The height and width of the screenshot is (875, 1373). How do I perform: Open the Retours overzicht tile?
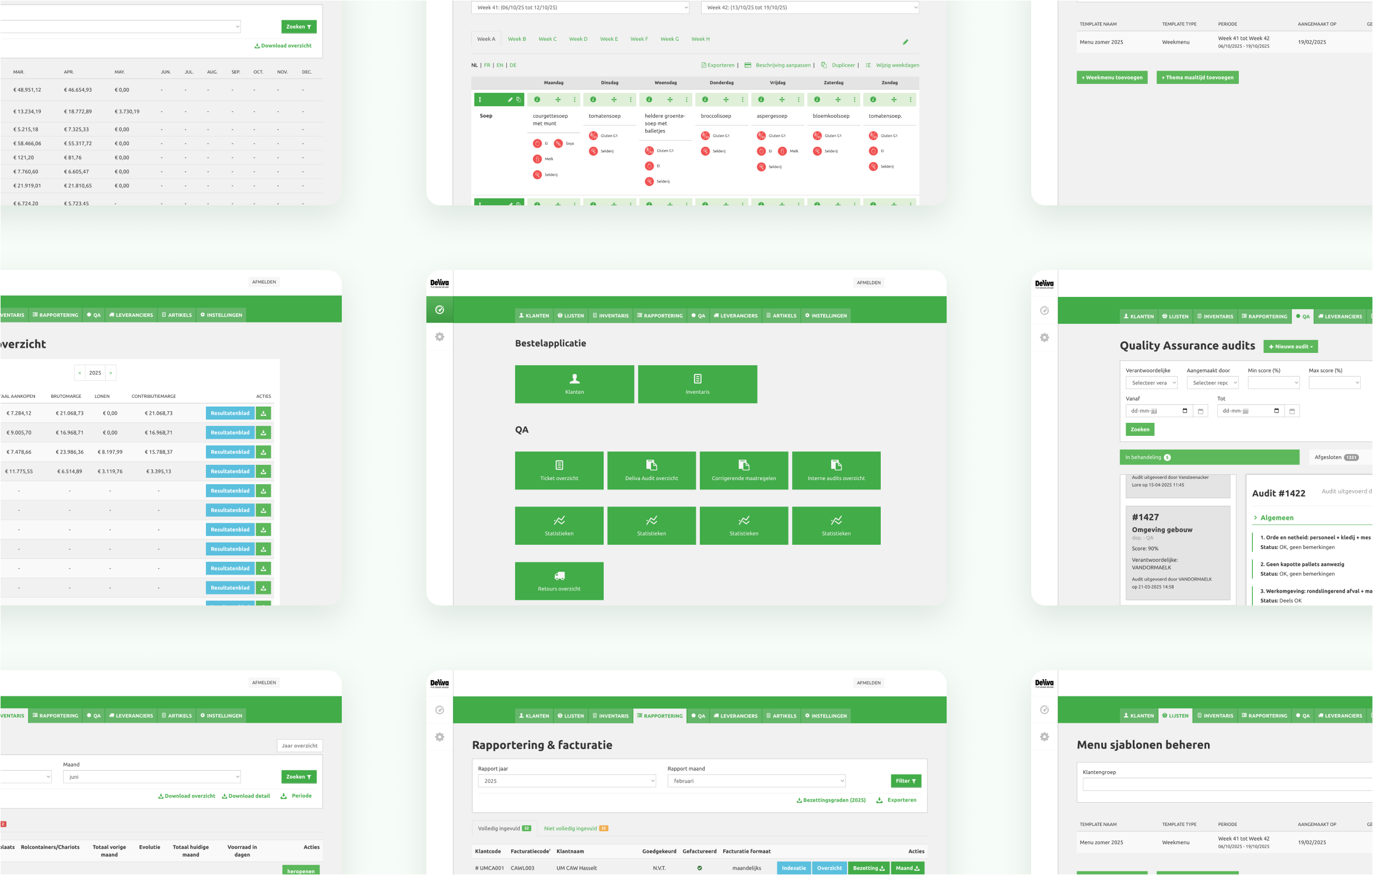[559, 581]
